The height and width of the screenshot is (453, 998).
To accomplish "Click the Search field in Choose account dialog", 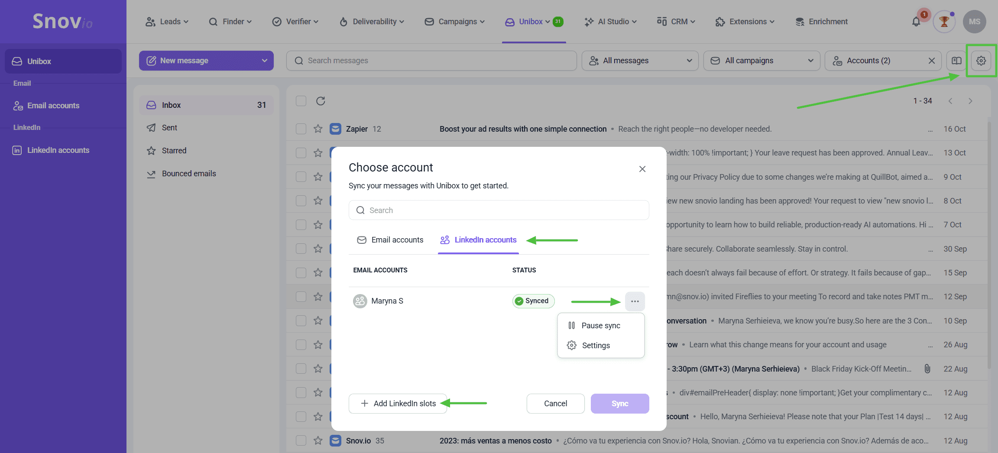I will [x=499, y=210].
